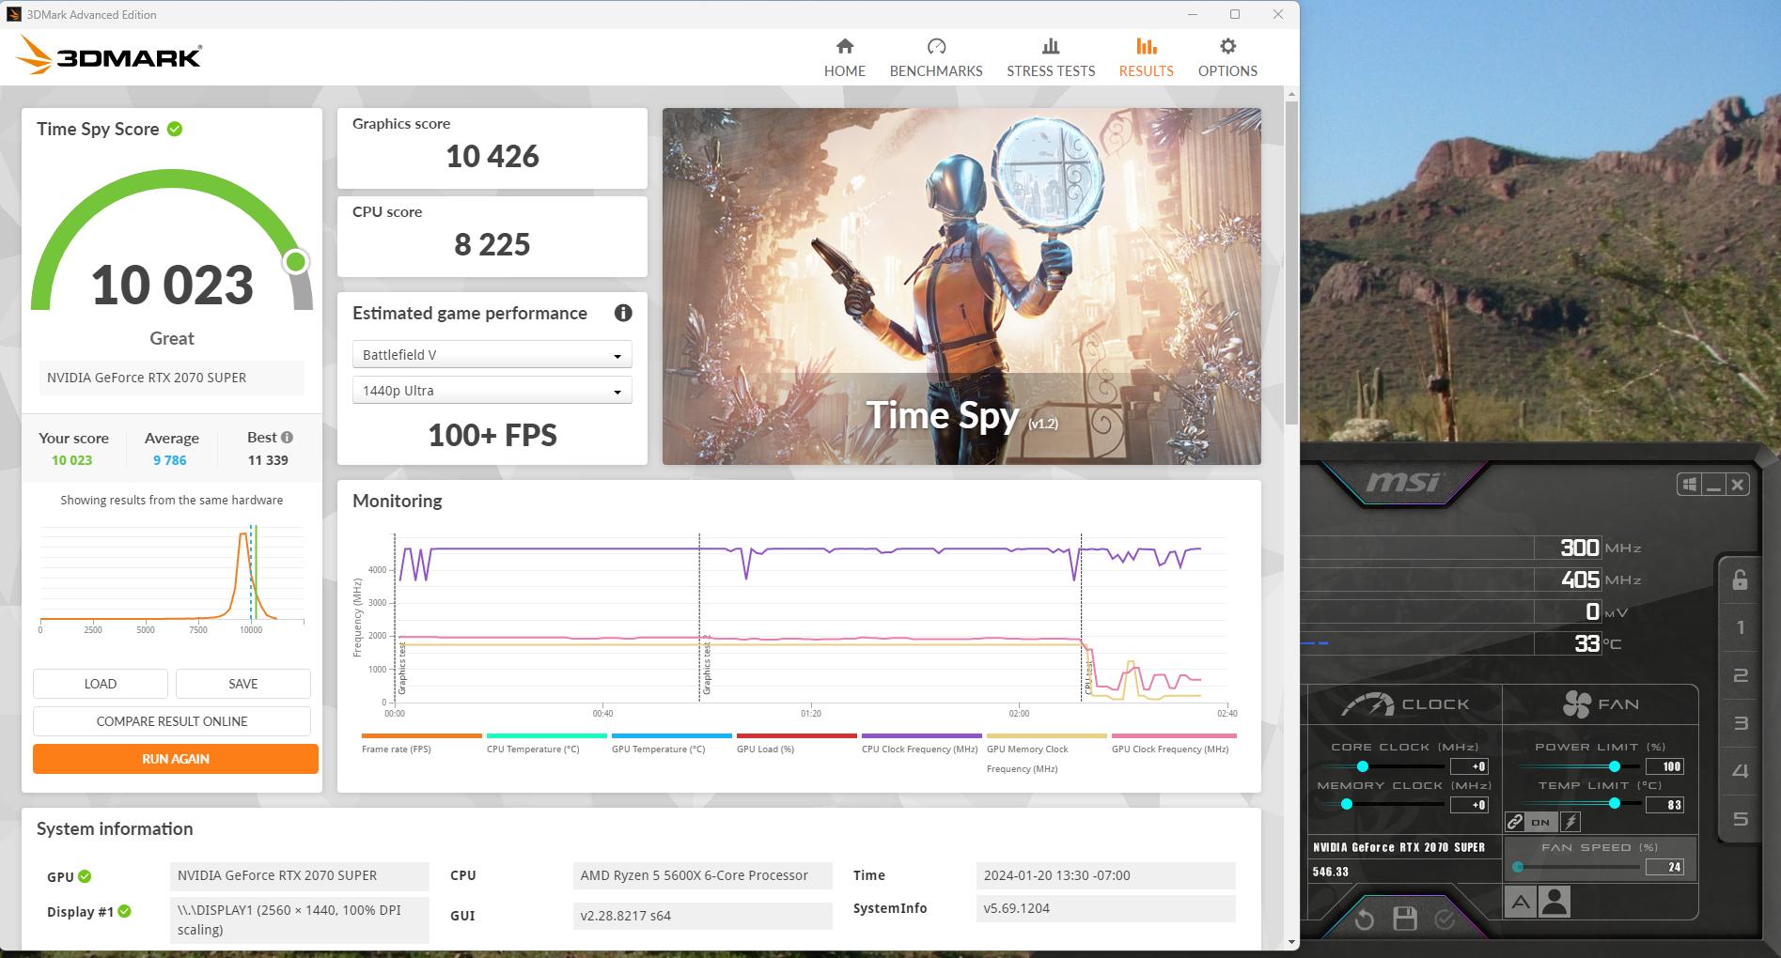Toggle auto fan mode A button
Viewport: 1781px width, 958px height.
1521,903
